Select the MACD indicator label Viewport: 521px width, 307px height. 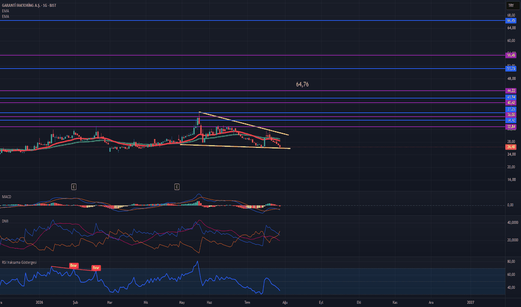(7, 197)
